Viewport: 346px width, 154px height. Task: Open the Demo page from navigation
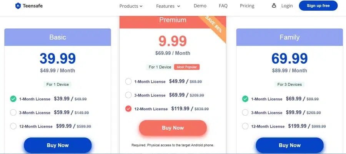(x=200, y=6)
